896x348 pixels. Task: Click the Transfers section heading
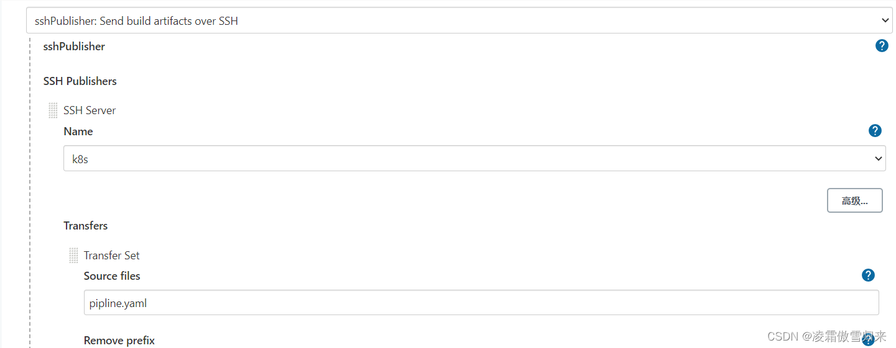coord(85,226)
